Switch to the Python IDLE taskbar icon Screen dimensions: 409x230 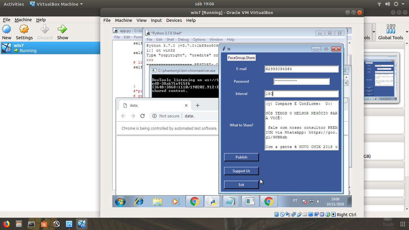[x=213, y=201]
